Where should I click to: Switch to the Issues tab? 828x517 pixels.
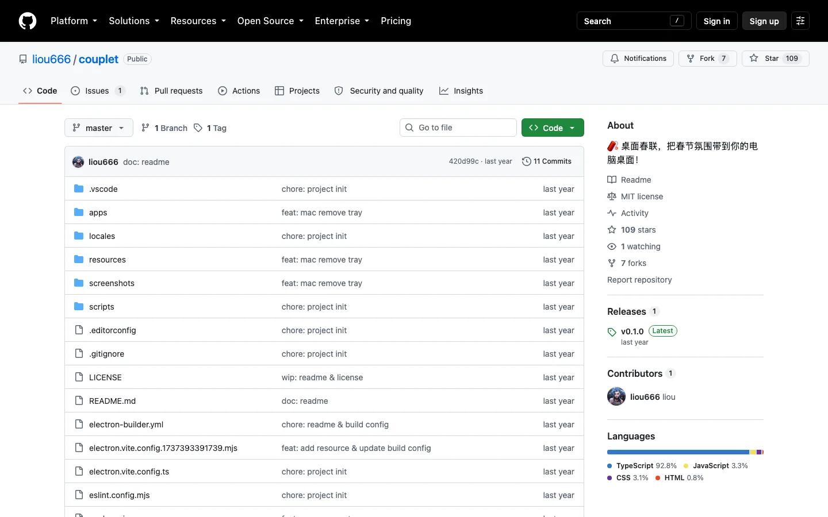98,91
